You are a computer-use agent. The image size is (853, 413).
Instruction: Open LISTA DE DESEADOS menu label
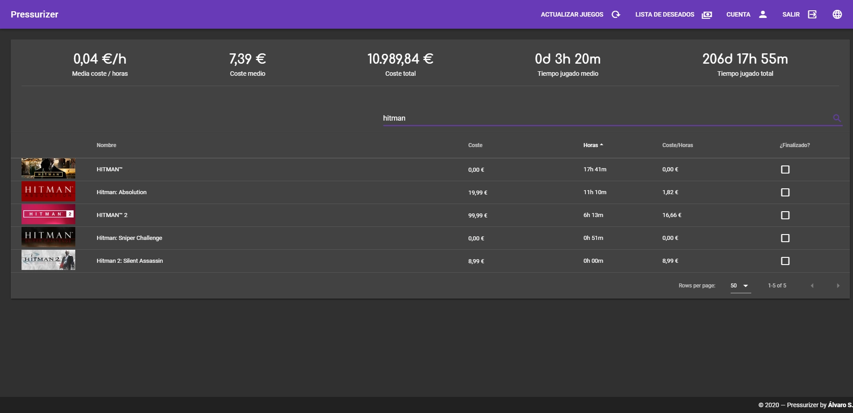click(665, 14)
